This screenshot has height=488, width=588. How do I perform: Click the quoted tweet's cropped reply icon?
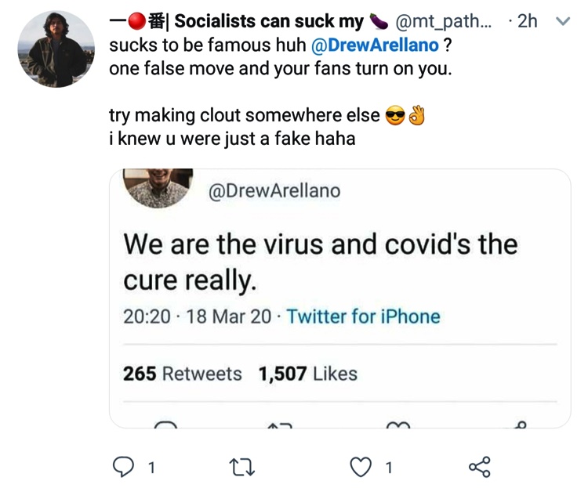tap(165, 423)
